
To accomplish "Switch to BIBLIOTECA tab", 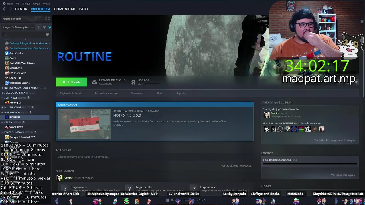I will coord(40,9).
